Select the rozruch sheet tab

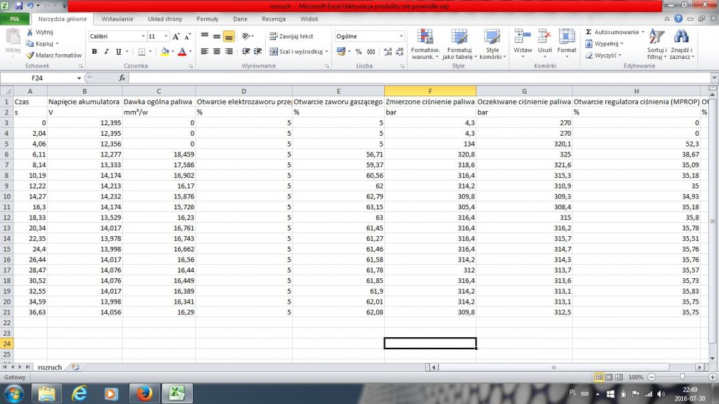pos(50,367)
